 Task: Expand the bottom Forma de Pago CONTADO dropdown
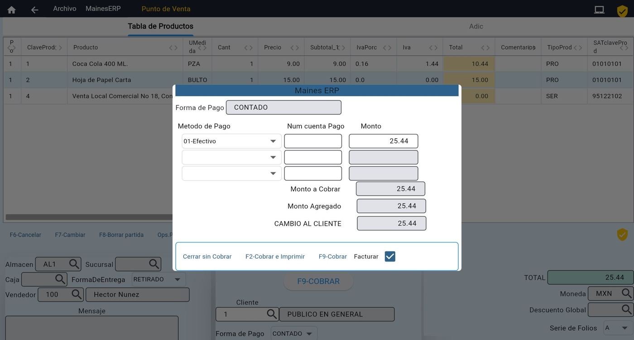tap(294, 334)
